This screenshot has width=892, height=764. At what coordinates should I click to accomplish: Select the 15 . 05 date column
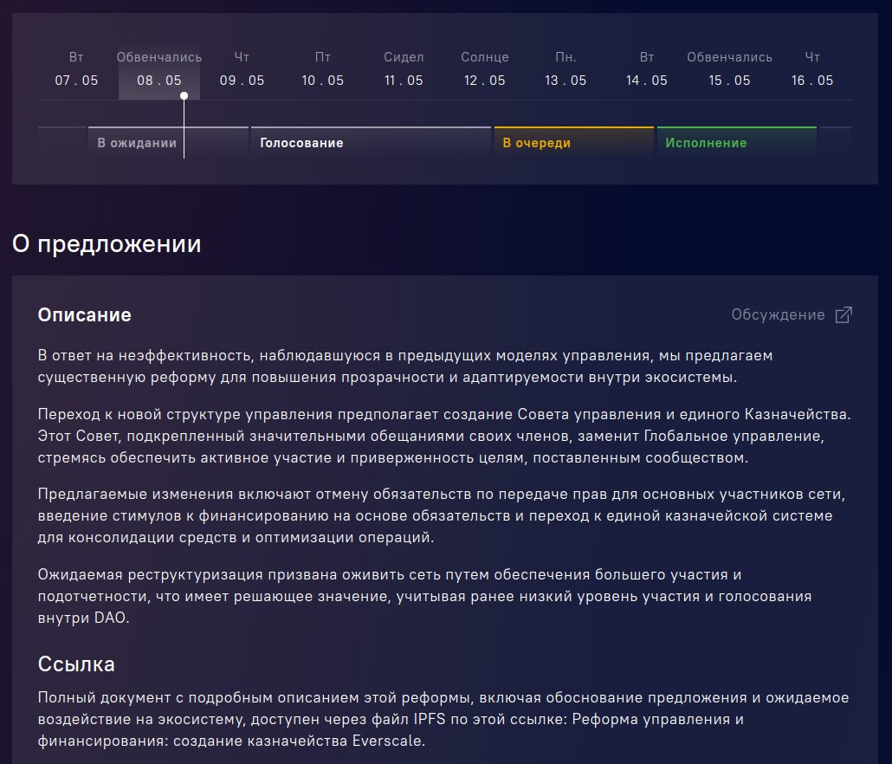729,71
